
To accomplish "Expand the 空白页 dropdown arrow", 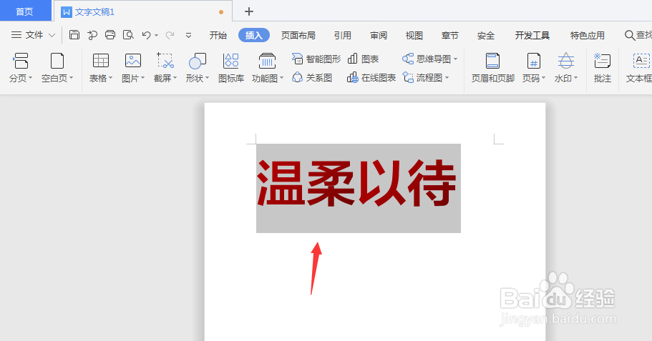I will pos(71,78).
